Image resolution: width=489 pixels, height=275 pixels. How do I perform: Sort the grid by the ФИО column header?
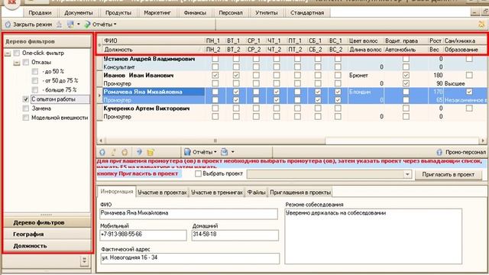pos(153,40)
